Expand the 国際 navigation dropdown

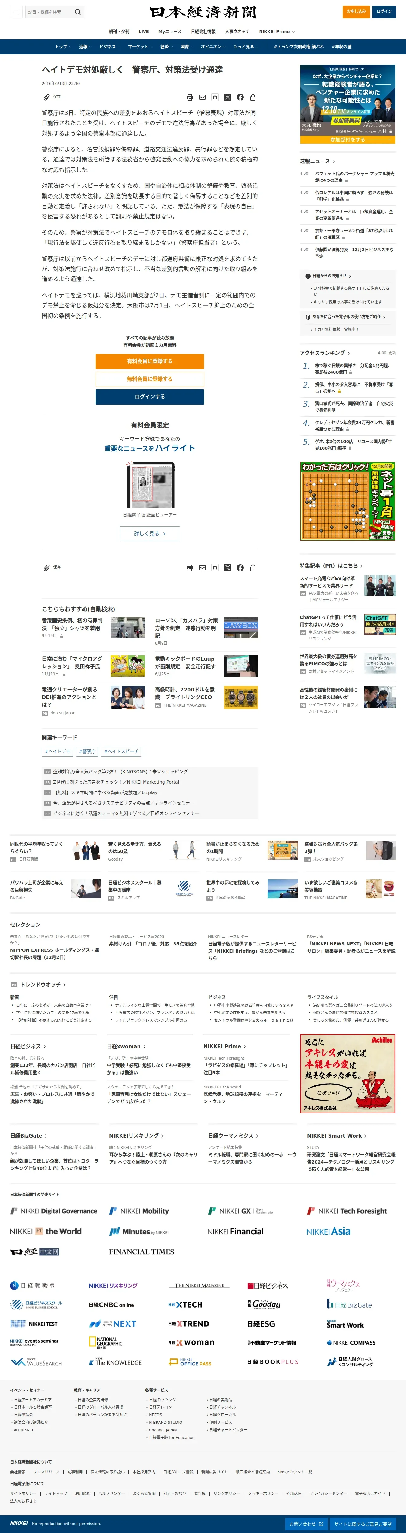[187, 47]
